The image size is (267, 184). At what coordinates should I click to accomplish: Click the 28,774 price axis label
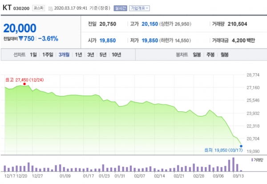point(253,75)
